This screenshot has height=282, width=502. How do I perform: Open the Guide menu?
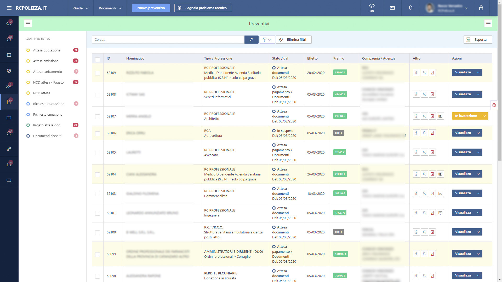click(81, 8)
